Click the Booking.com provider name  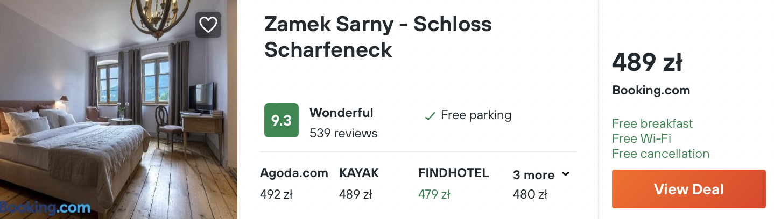click(x=651, y=91)
